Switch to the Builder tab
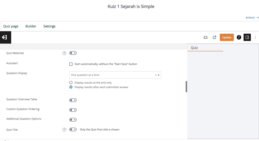Viewport: 259px width, 141px height. click(x=31, y=26)
